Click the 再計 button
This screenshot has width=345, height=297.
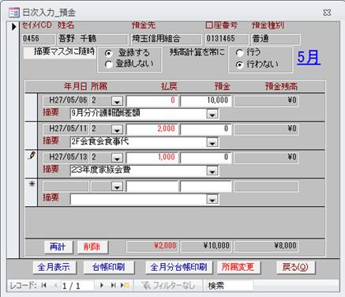[58, 247]
